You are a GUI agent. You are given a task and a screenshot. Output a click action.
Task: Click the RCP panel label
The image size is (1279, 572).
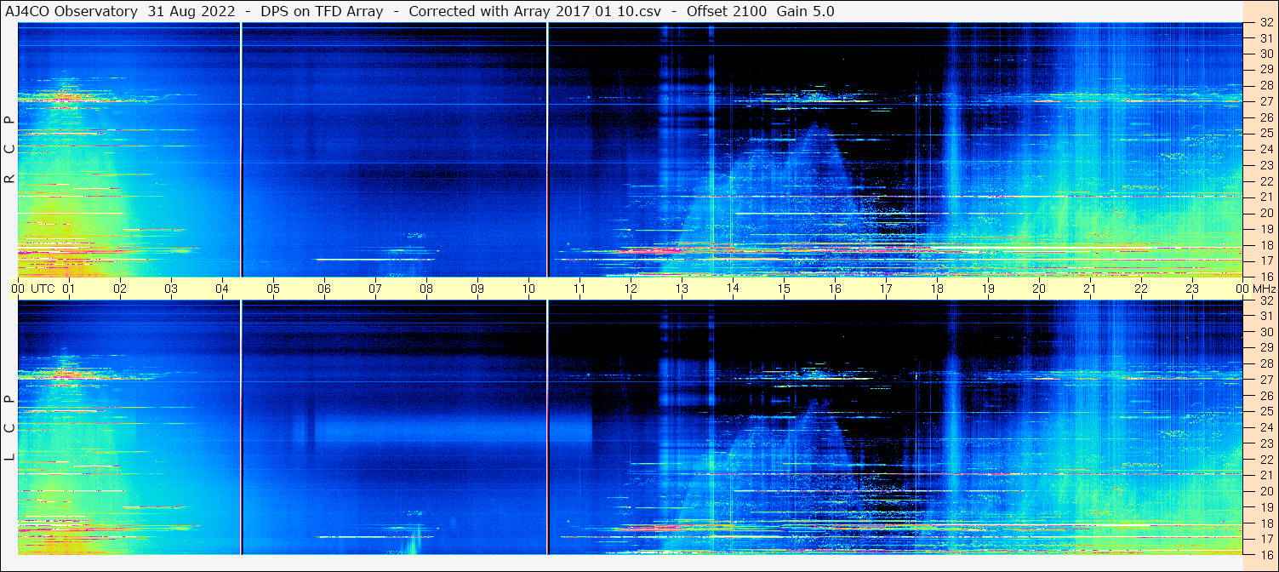pyautogui.click(x=9, y=150)
